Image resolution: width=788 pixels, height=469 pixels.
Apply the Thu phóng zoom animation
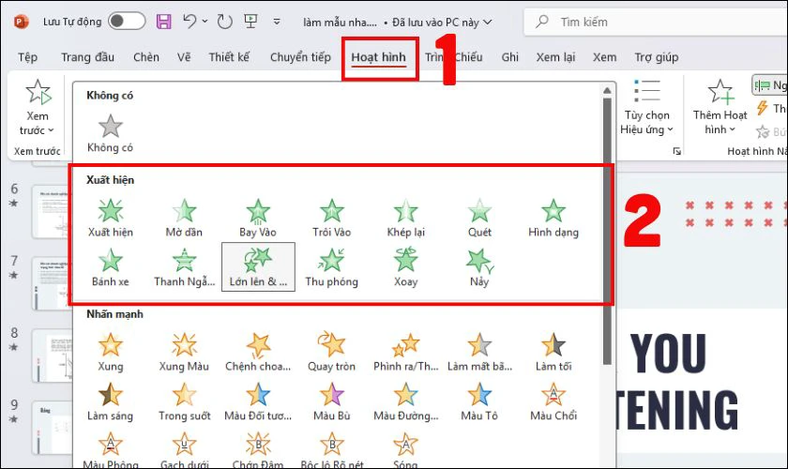pyautogui.click(x=332, y=267)
